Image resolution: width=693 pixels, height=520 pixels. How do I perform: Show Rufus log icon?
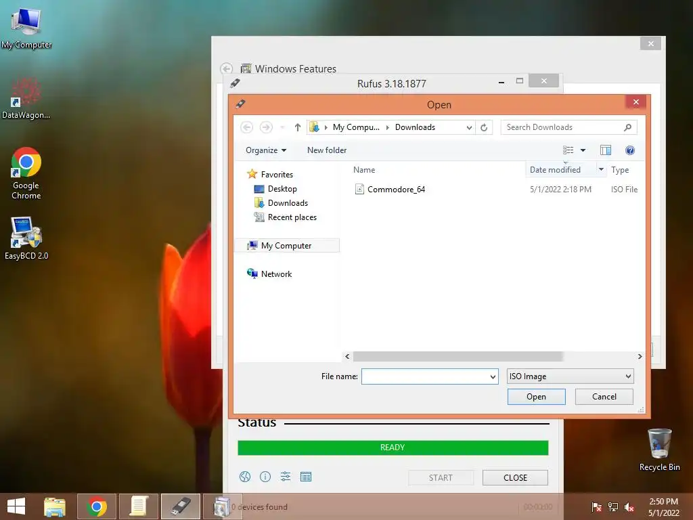(x=306, y=477)
